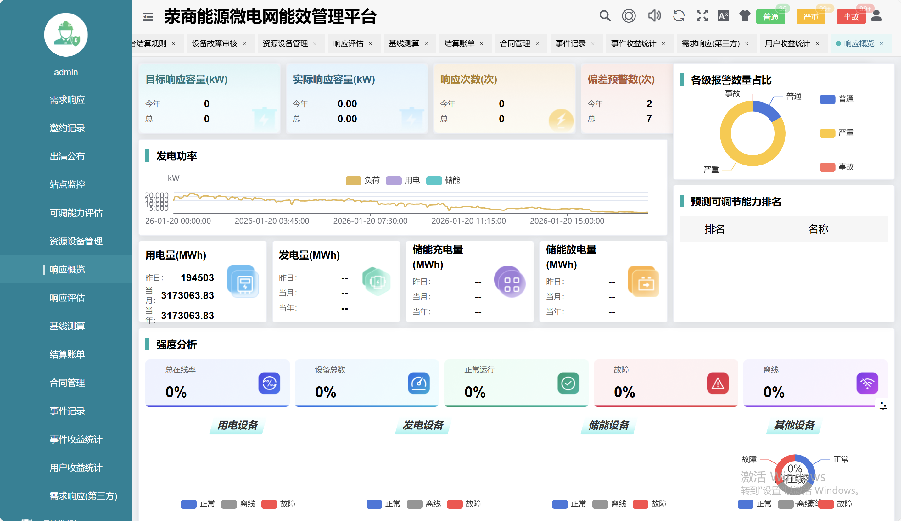Click the red 事故 alarm button

[851, 17]
